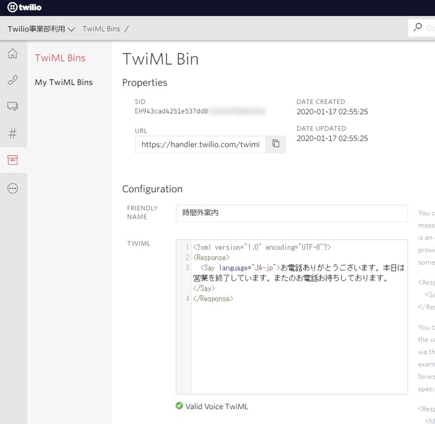This screenshot has height=424, width=435.
Task: Click the search box at top right
Action: pyautogui.click(x=422, y=28)
